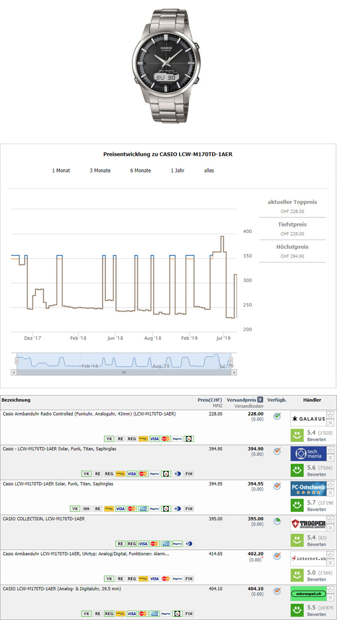Select the 1 Monat time range

pyautogui.click(x=61, y=171)
